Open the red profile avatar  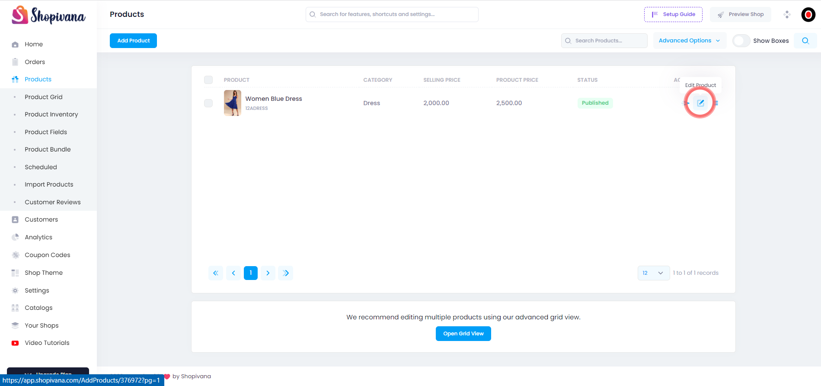(x=808, y=14)
